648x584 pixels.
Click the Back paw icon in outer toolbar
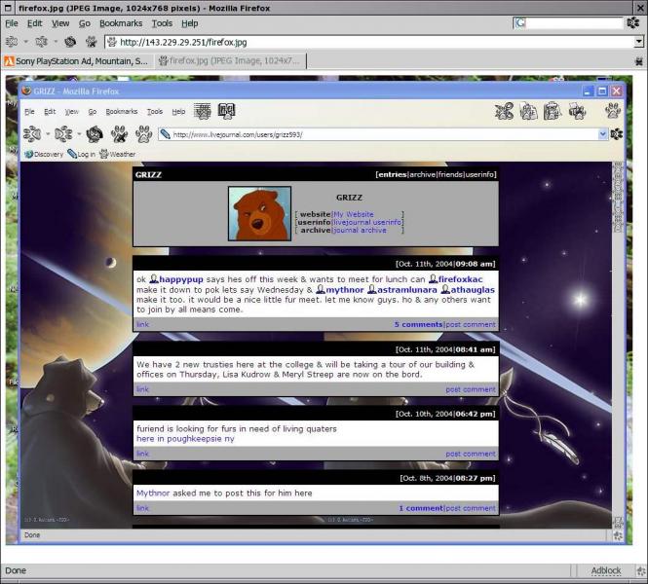pyautogui.click(x=11, y=42)
